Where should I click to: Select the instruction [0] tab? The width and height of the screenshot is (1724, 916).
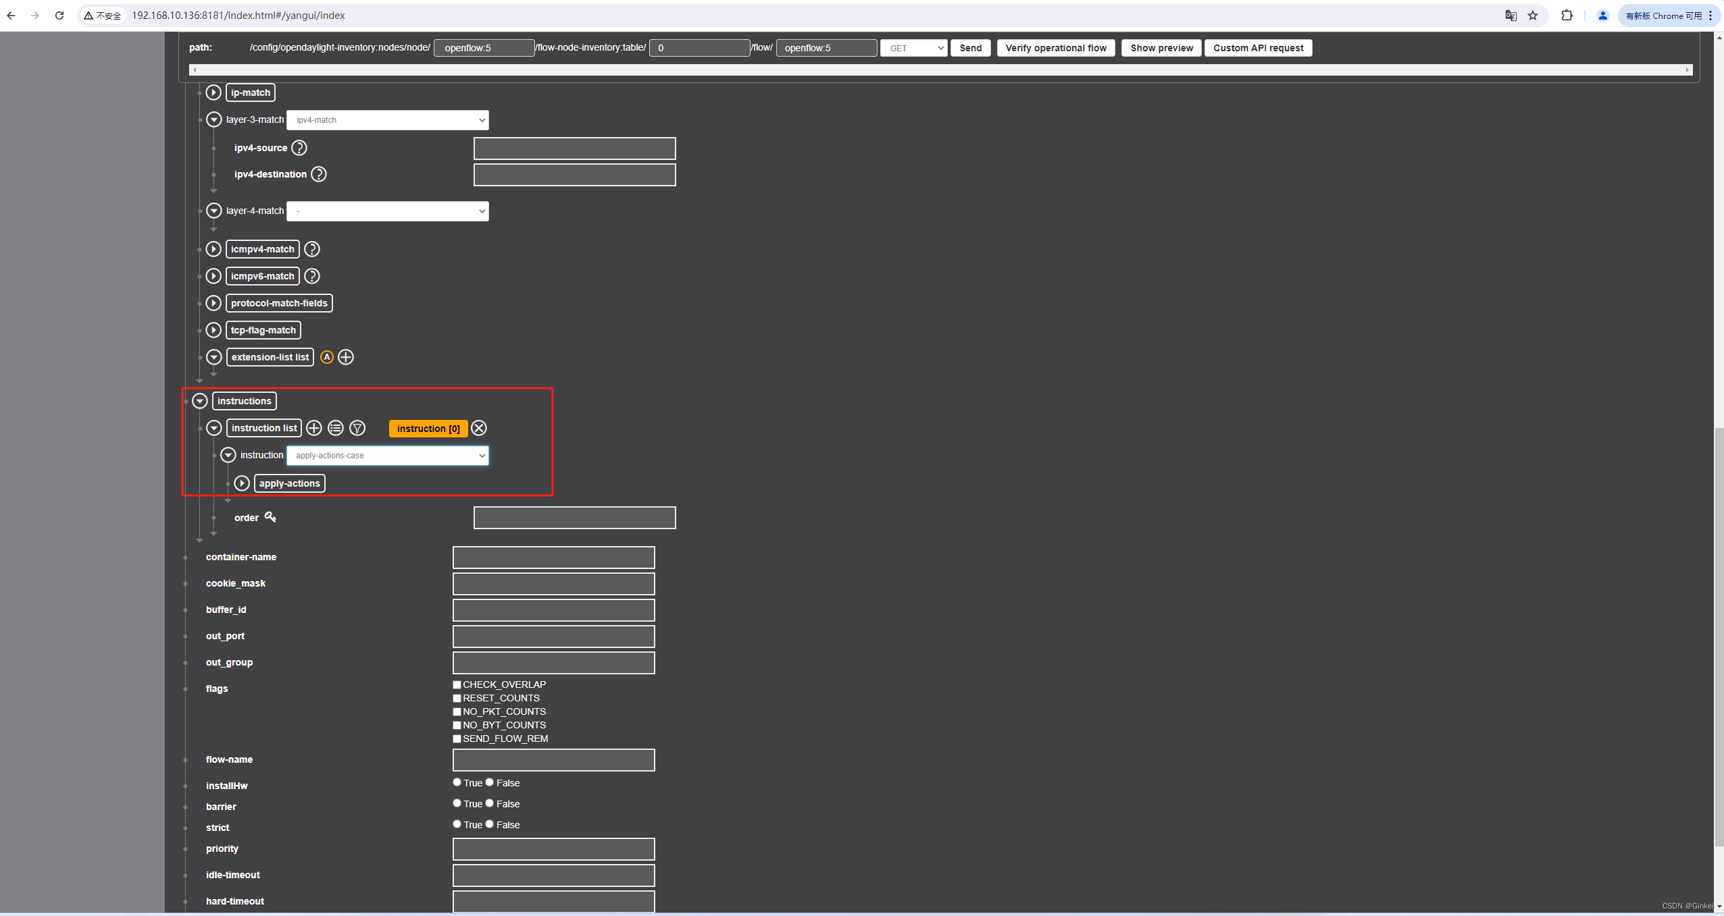tap(428, 429)
